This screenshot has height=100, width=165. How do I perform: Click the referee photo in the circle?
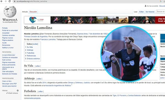pos(129,54)
